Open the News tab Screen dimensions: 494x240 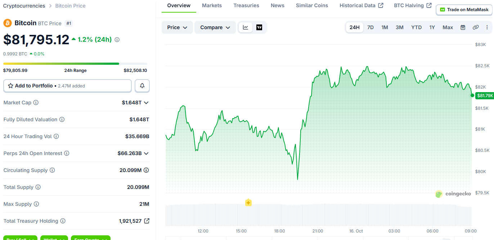pos(278,6)
